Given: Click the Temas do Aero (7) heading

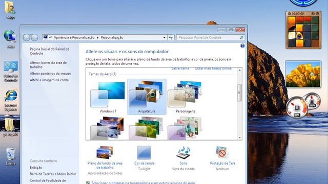Looking at the screenshot, I should pos(102,74).
